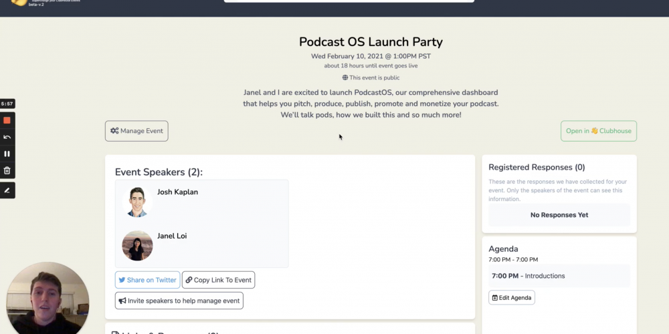Click the Event Speakers (2) heading
The image size is (669, 334).
pyautogui.click(x=159, y=172)
